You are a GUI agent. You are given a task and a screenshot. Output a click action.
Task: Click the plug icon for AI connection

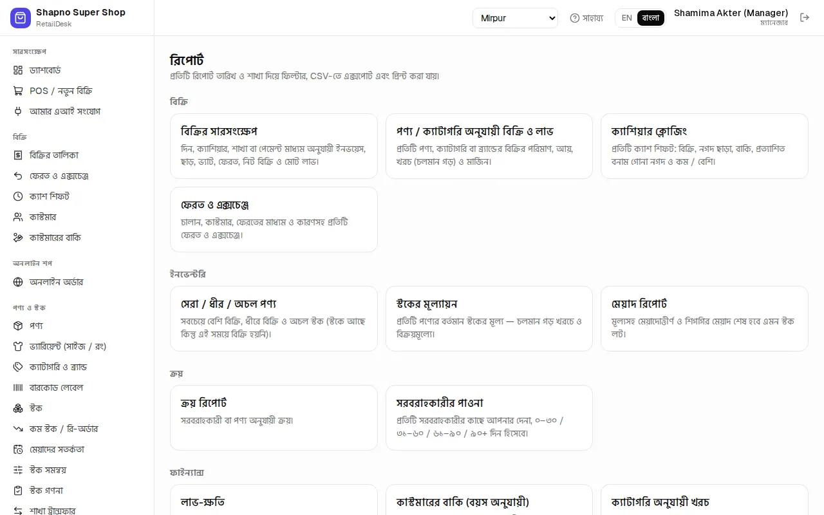tap(18, 111)
